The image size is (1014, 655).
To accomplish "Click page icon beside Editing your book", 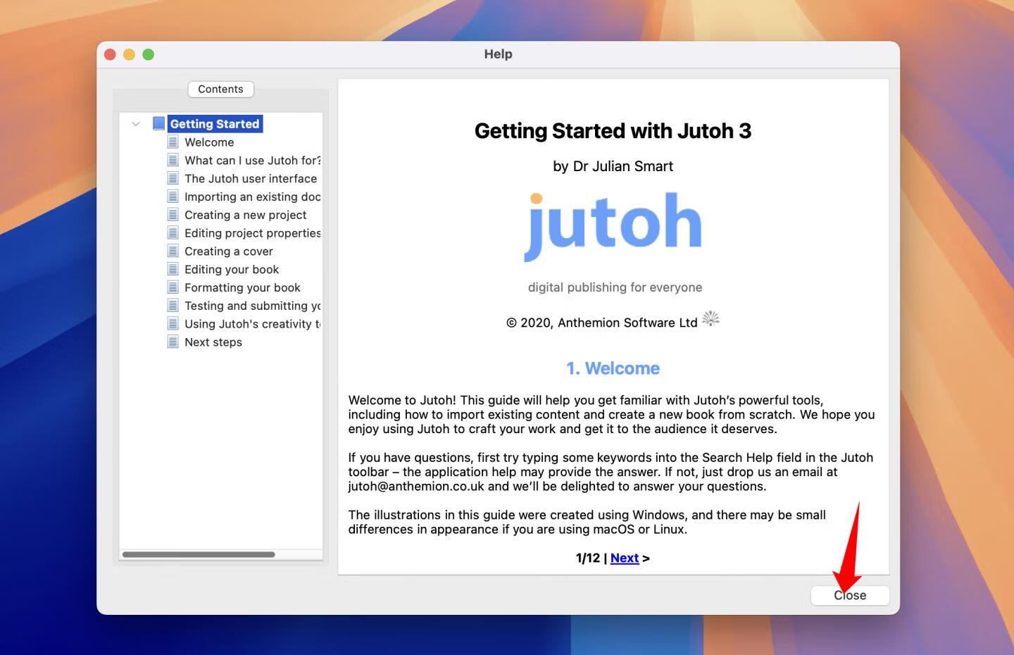I will pos(173,269).
